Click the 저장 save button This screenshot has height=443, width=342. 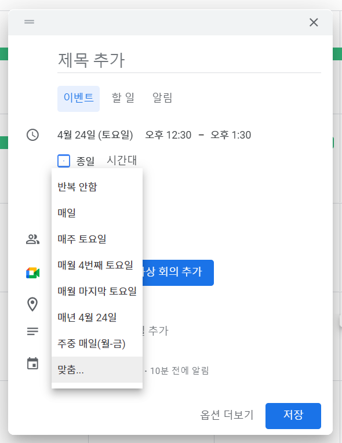pyautogui.click(x=293, y=416)
